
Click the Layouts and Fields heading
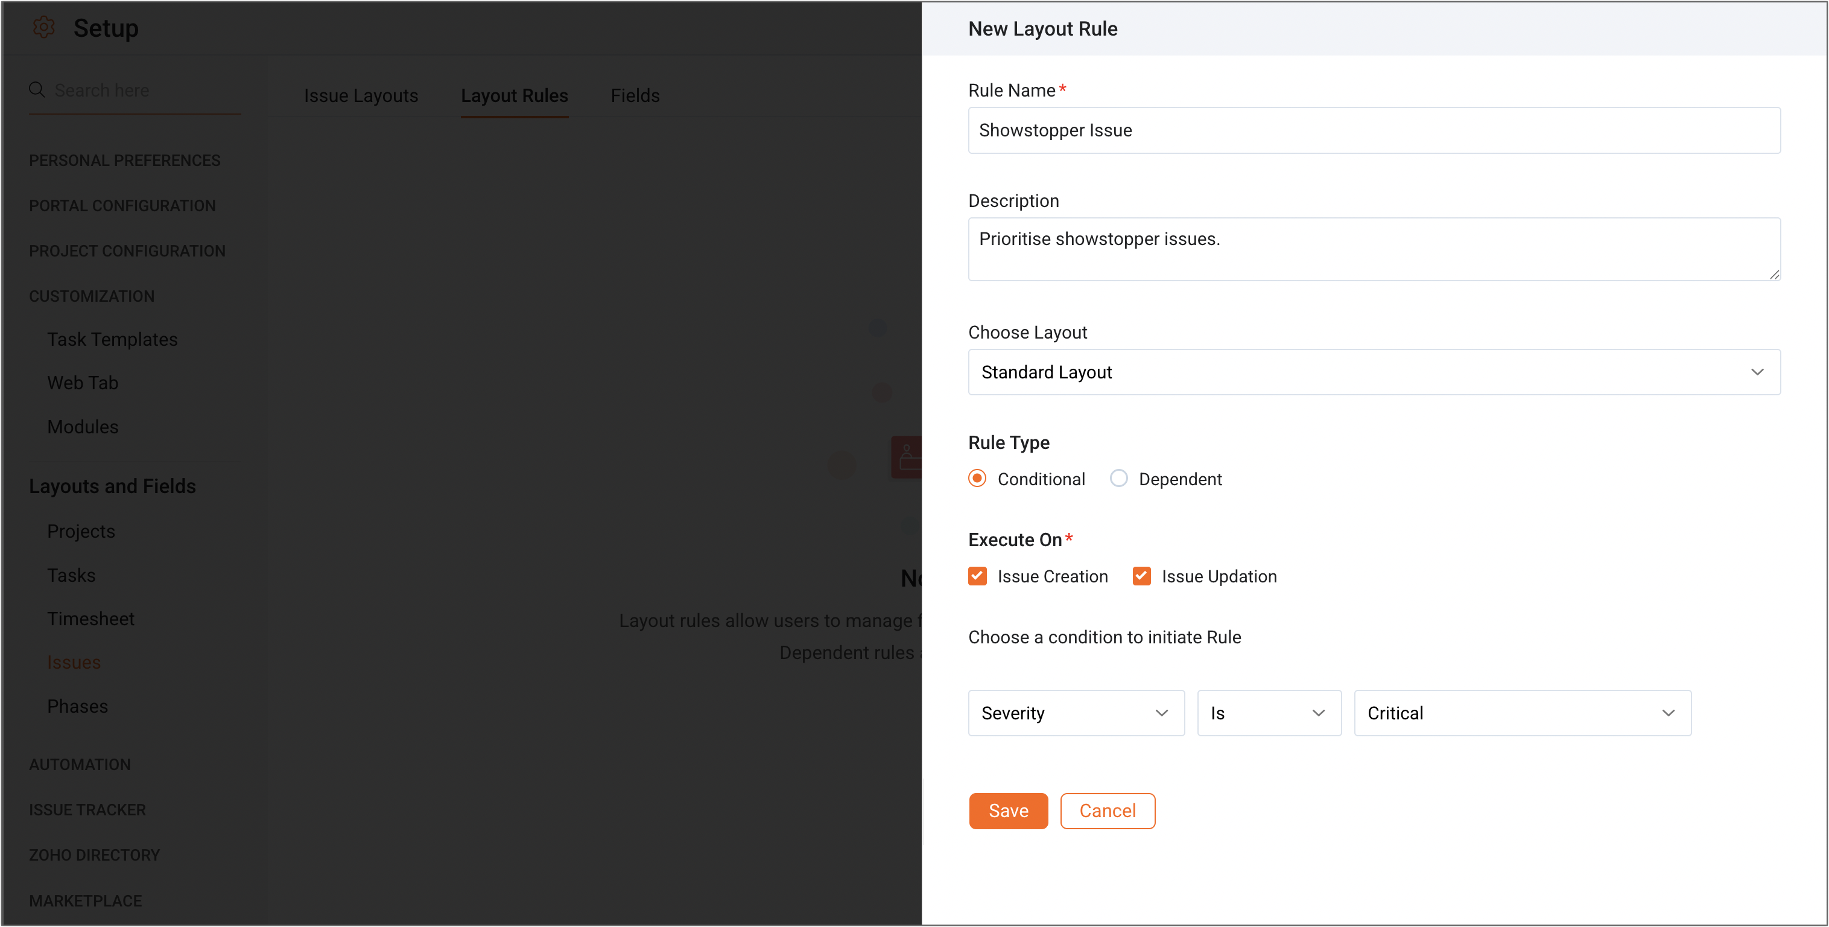pos(112,486)
